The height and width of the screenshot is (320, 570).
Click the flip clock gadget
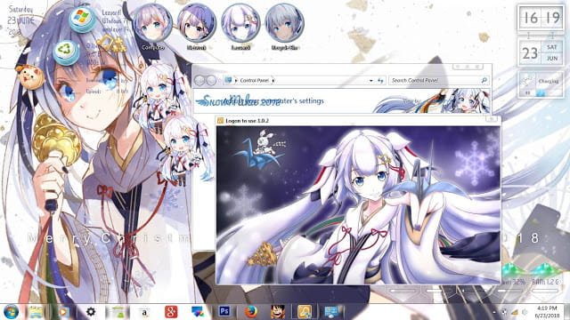click(x=541, y=18)
